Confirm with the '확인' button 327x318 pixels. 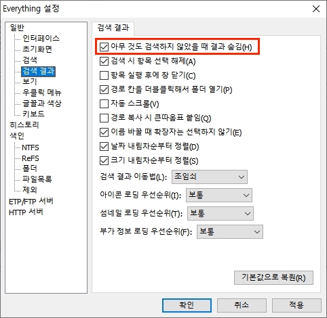[187, 305]
